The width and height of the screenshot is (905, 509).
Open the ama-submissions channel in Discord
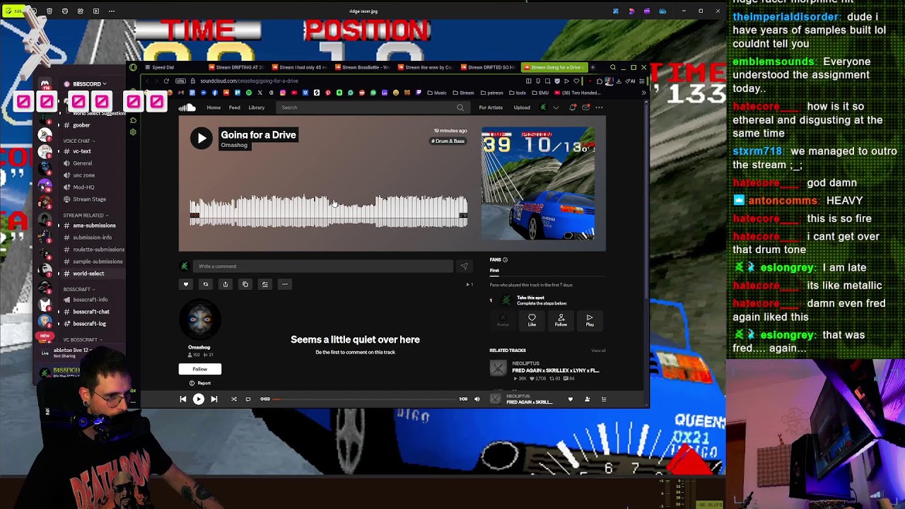click(x=93, y=226)
